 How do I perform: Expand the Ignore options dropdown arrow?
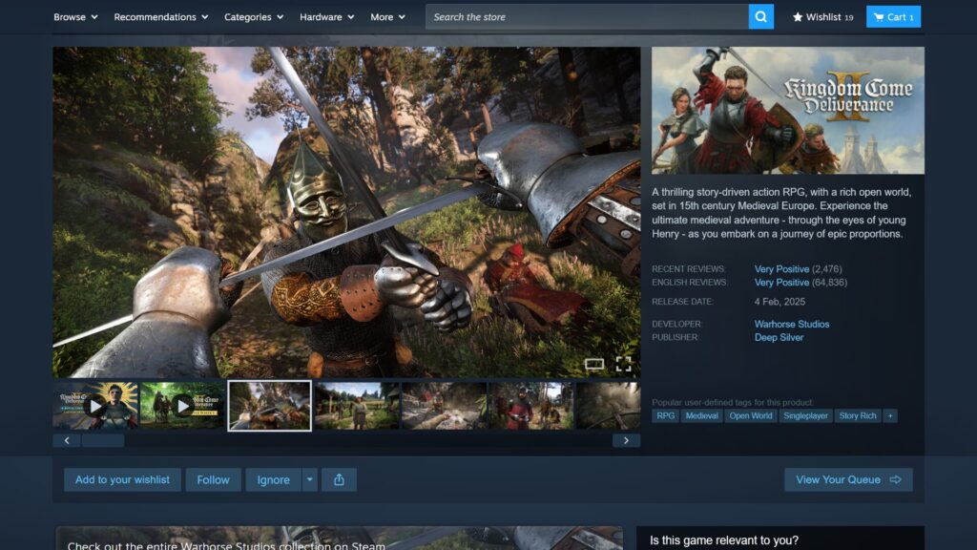(x=310, y=479)
